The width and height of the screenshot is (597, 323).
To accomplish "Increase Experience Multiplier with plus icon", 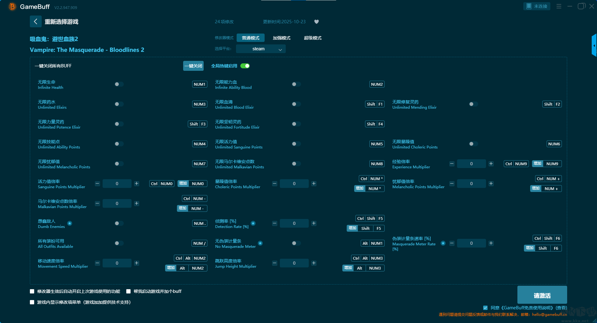I will tap(491, 164).
